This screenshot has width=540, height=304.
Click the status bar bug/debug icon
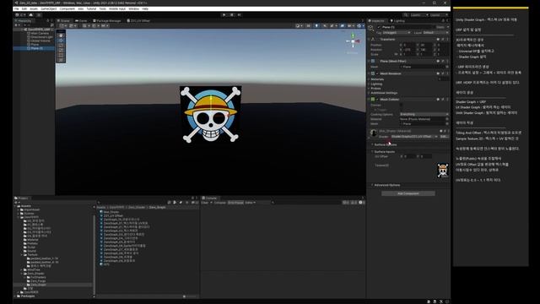[x=429, y=301]
